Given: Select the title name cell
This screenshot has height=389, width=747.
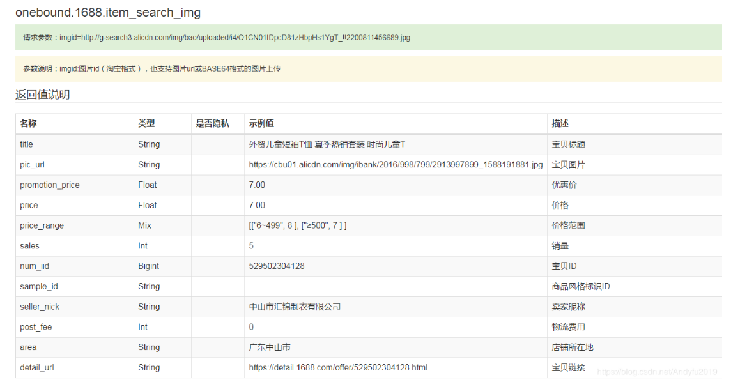Looking at the screenshot, I should point(75,144).
